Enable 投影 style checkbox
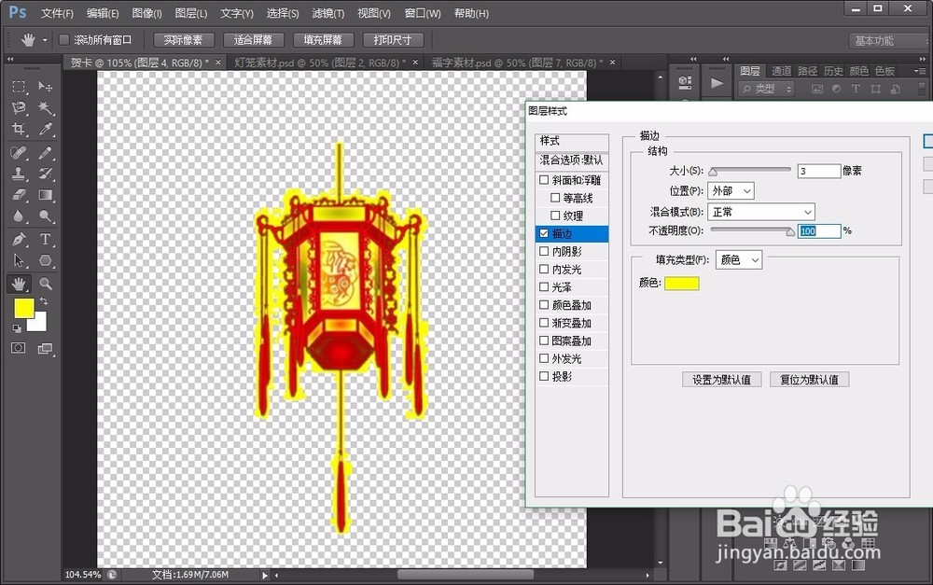The height and width of the screenshot is (585, 933). tap(544, 376)
